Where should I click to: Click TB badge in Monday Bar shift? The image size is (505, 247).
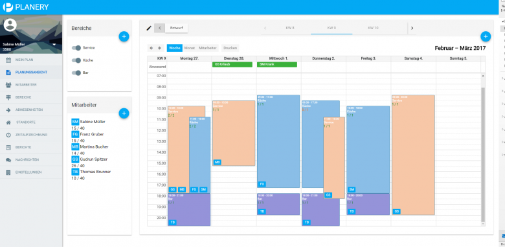click(173, 222)
